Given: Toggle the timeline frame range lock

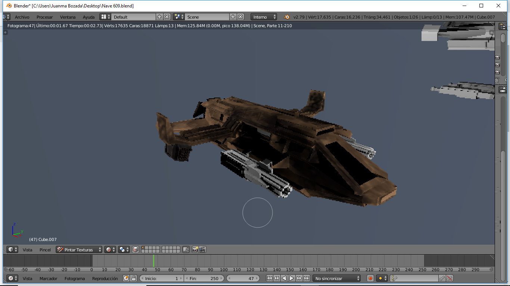Looking at the screenshot, I should coord(134,278).
